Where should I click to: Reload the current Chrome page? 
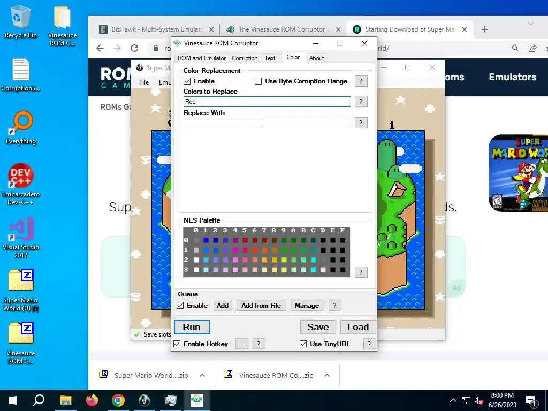point(134,48)
